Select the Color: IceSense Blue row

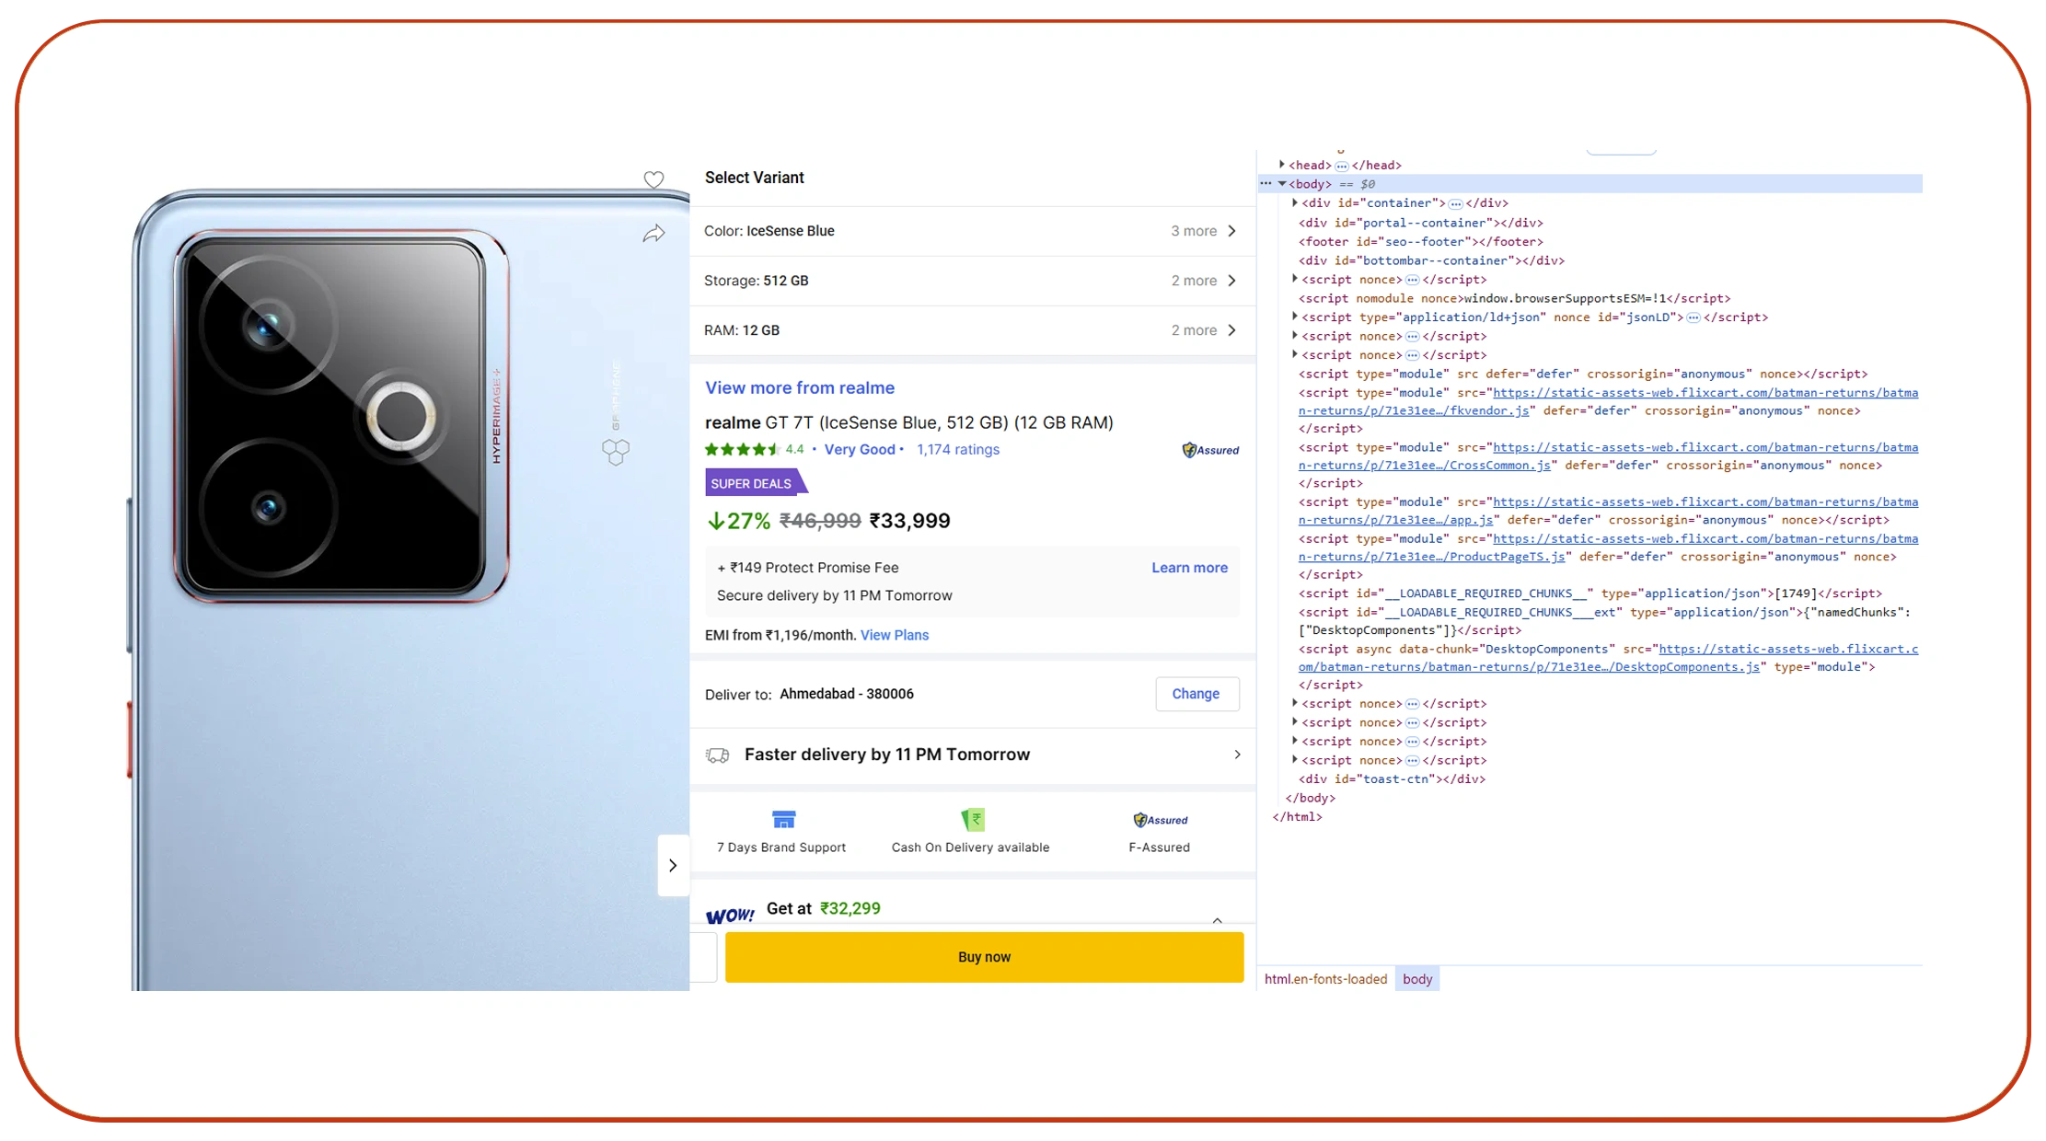tap(972, 231)
